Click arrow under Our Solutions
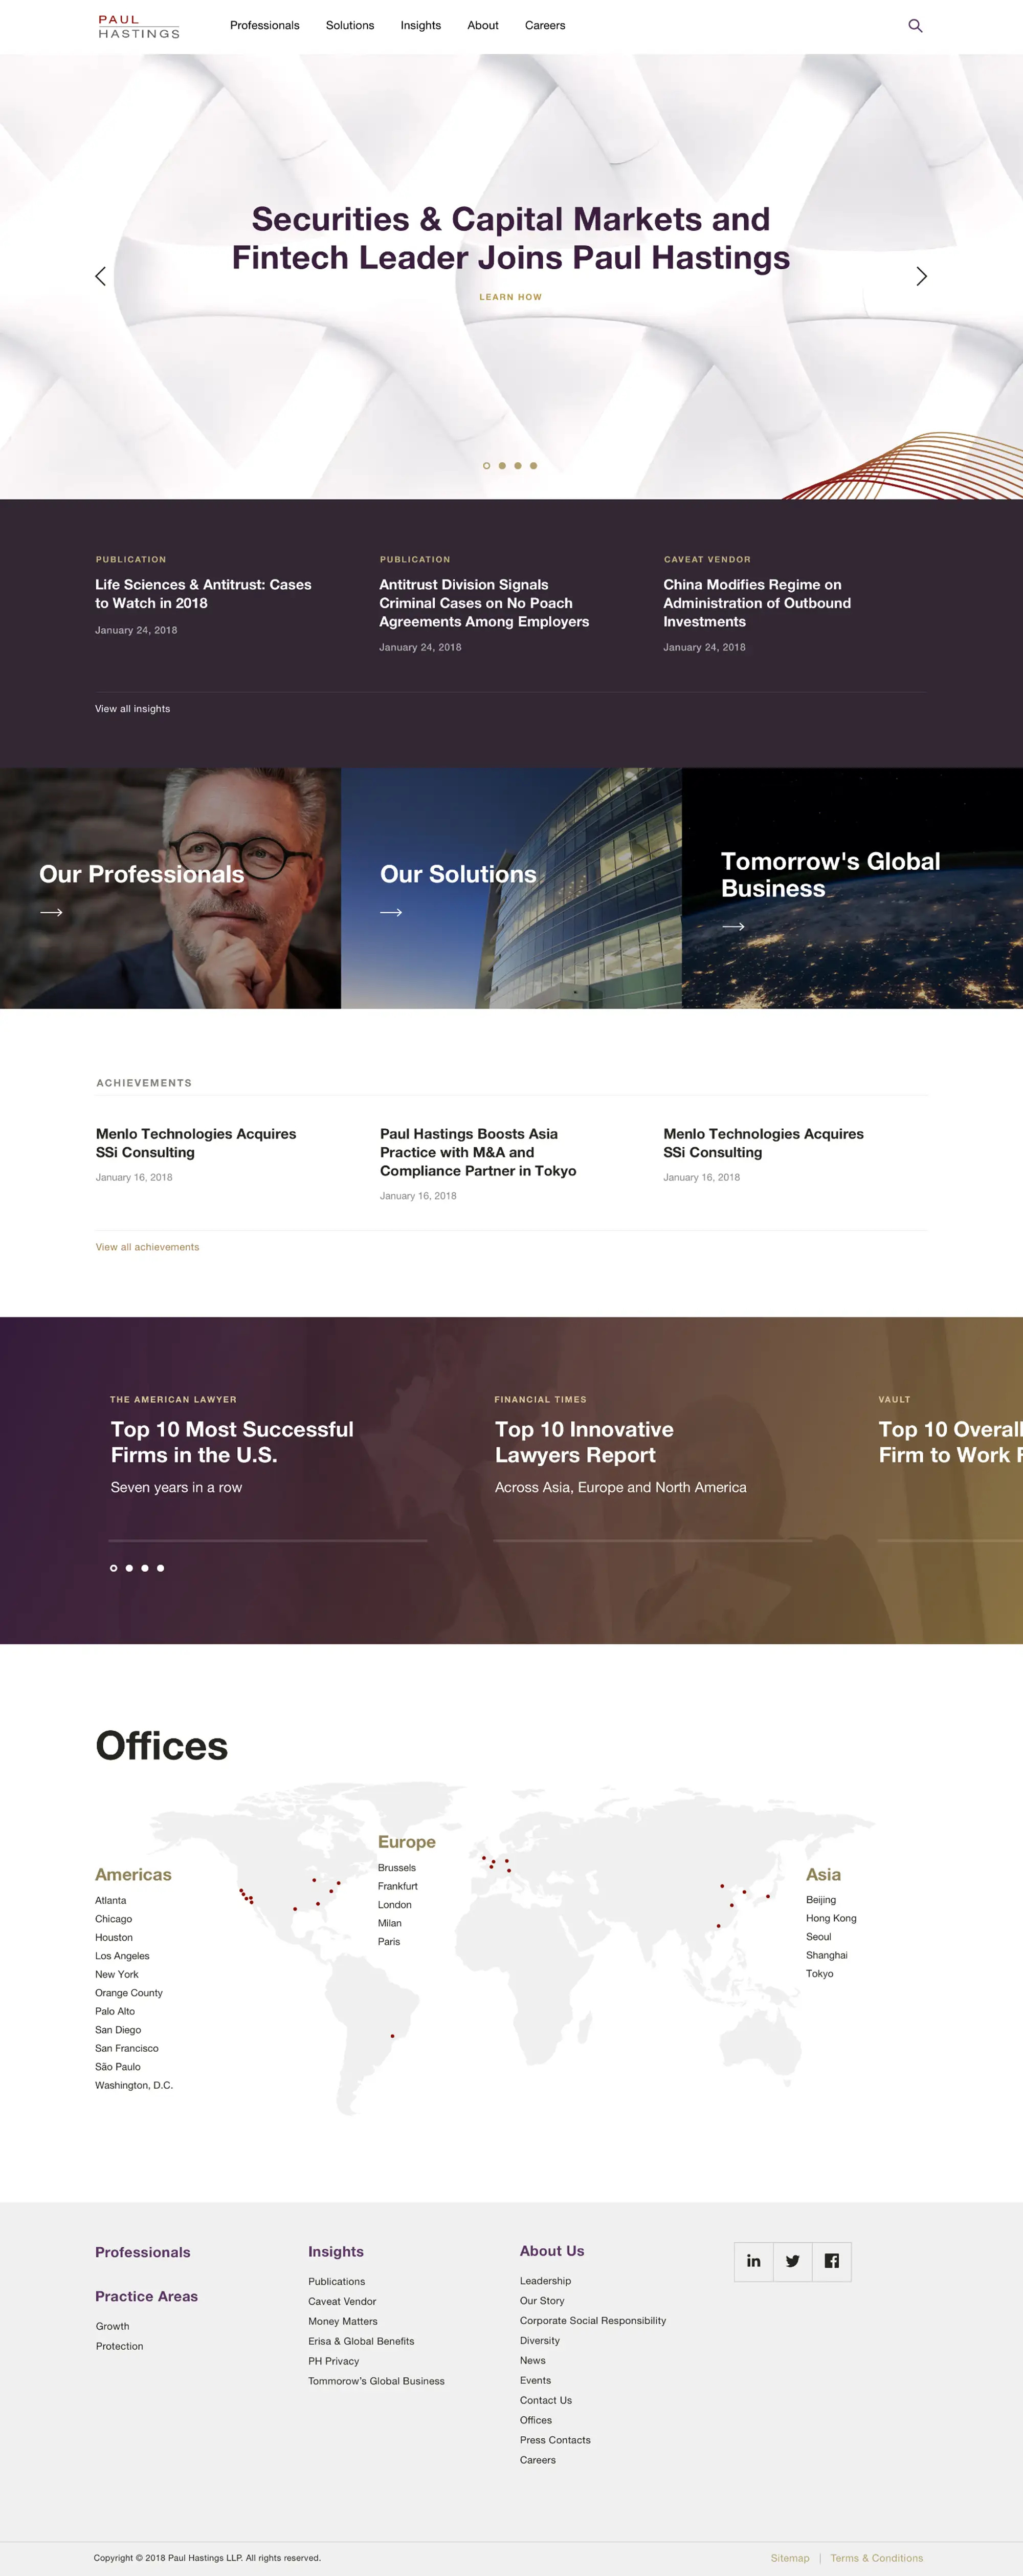This screenshot has height=2576, width=1023. coord(392,912)
